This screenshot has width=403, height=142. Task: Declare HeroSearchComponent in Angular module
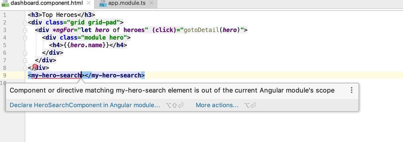pos(85,105)
